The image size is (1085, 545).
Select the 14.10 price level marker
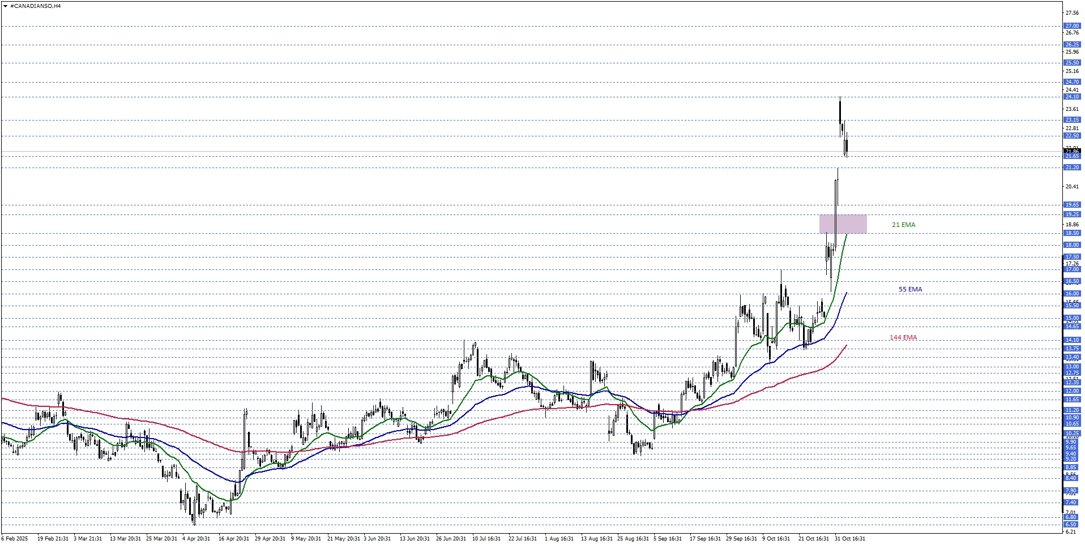tap(1071, 340)
